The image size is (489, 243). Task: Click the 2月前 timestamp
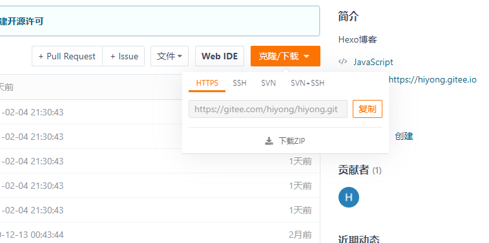300,235
